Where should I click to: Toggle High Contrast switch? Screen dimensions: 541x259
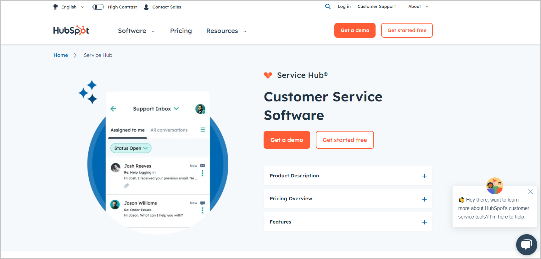[98, 7]
